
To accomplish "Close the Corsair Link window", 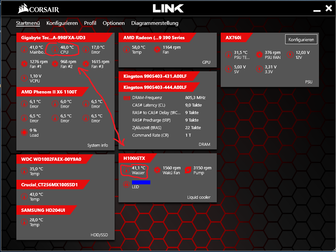I will pyautogui.click(x=329, y=8).
